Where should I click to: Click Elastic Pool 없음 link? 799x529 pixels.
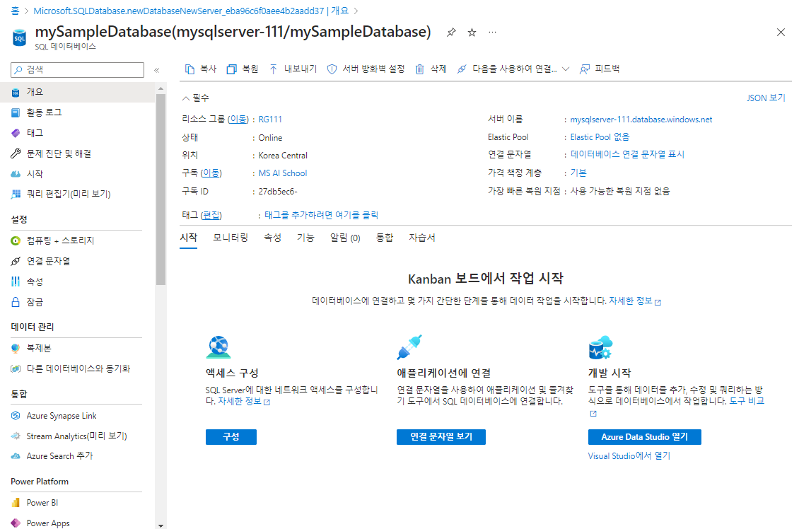tap(600, 137)
